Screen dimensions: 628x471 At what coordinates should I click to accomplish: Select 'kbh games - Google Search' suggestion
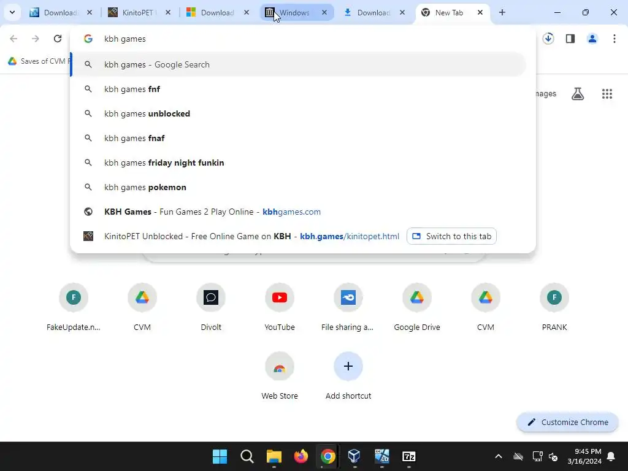pyautogui.click(x=299, y=64)
